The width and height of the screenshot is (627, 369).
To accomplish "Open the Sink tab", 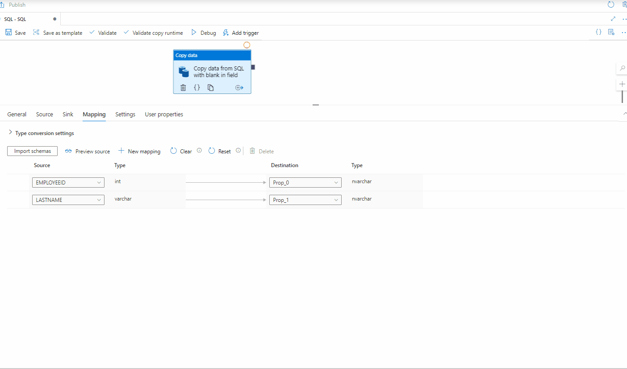I will pyautogui.click(x=68, y=114).
